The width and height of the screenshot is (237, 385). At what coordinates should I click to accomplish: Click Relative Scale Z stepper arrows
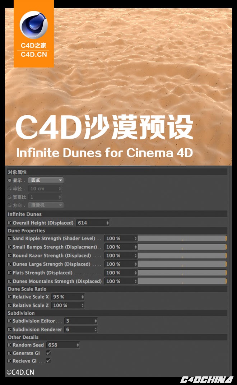click(x=83, y=305)
